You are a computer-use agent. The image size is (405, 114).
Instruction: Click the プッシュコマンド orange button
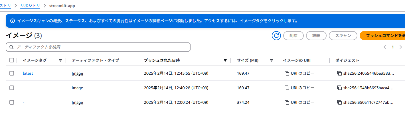point(382,36)
